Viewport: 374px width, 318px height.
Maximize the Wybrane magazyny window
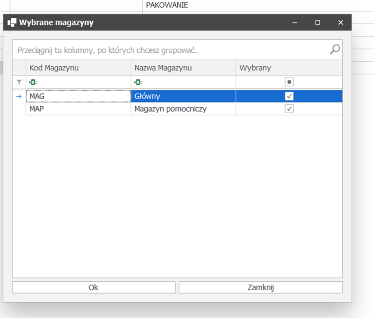(318, 23)
